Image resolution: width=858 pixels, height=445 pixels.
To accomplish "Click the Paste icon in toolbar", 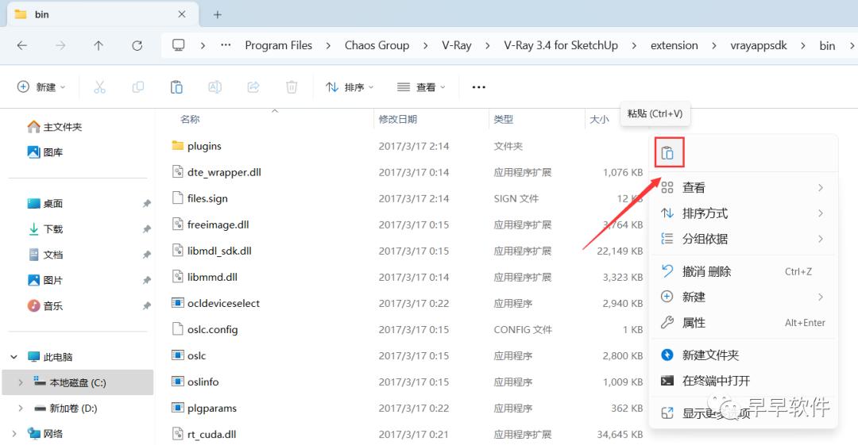I will [x=176, y=87].
